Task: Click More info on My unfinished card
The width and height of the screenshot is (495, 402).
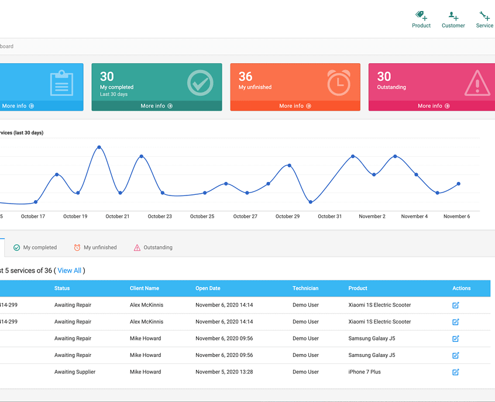Action: [295, 106]
